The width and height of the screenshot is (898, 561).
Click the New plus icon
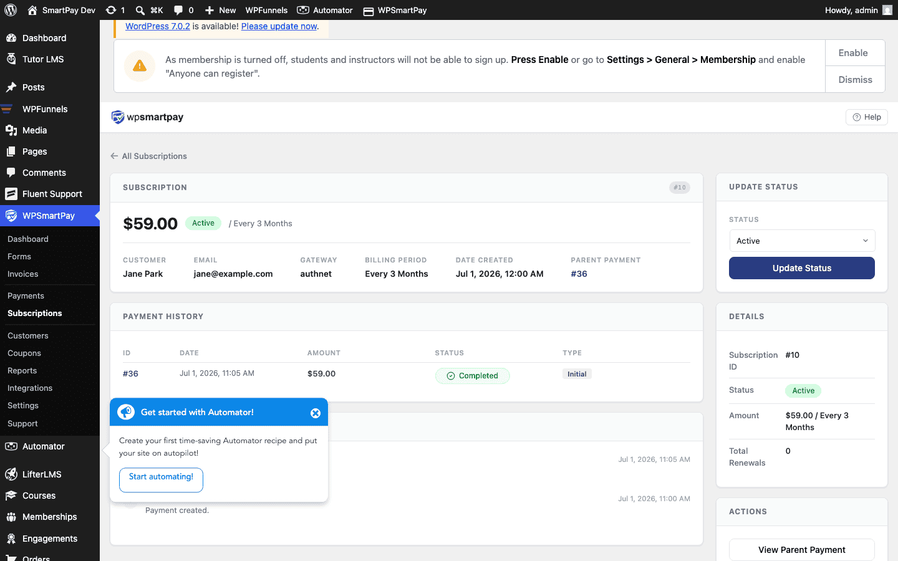210,10
